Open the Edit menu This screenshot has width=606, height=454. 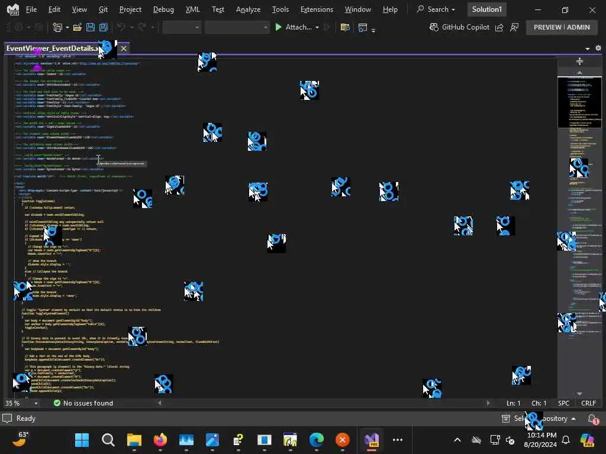[x=54, y=9]
